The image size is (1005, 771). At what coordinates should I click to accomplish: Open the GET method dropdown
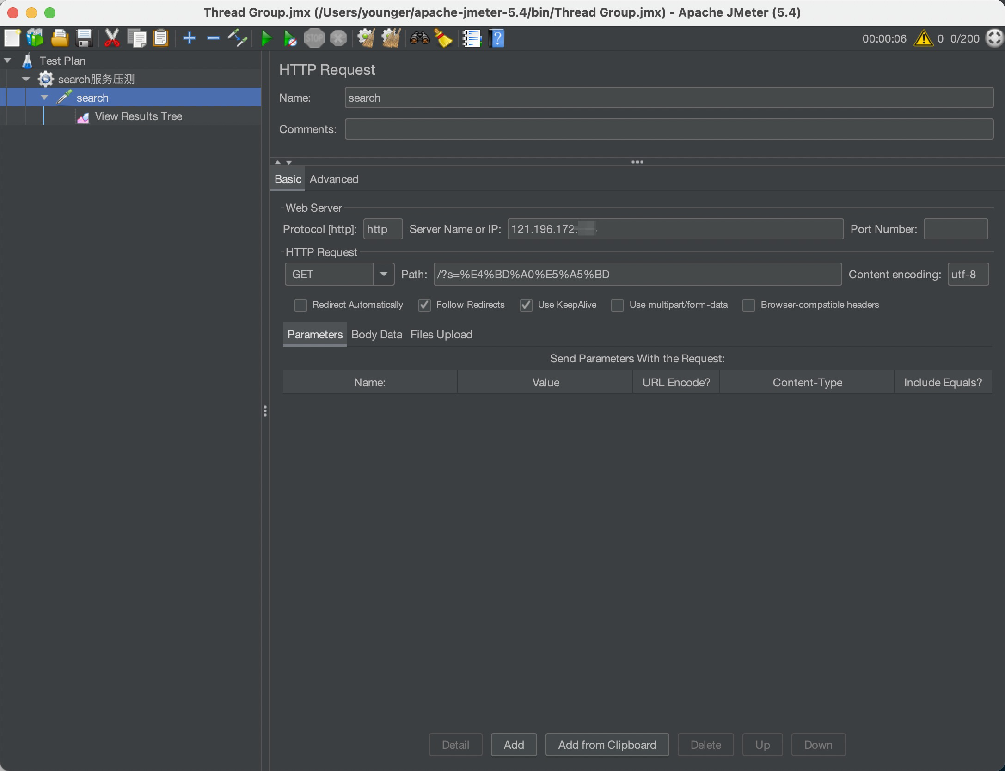384,275
